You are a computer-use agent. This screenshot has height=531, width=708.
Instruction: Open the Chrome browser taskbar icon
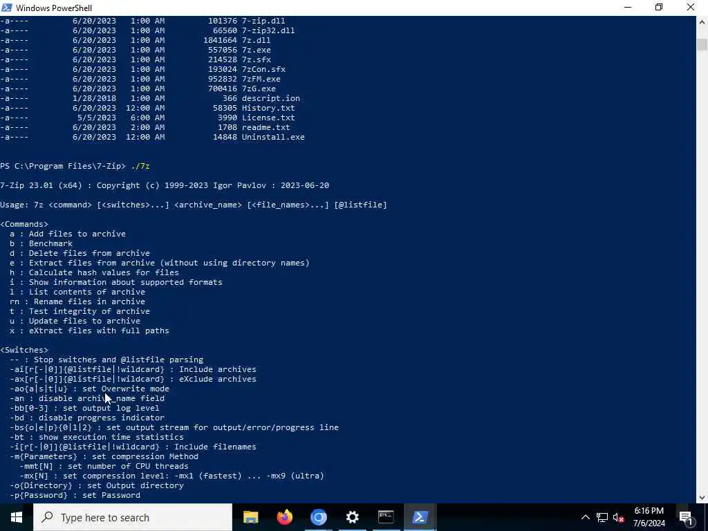(x=318, y=517)
